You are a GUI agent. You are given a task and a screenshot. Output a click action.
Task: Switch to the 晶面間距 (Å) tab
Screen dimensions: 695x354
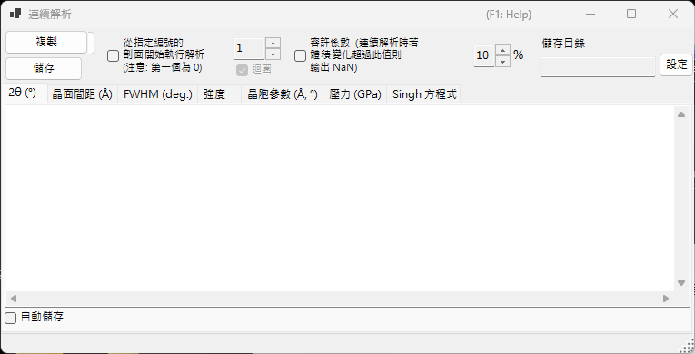[x=83, y=94]
